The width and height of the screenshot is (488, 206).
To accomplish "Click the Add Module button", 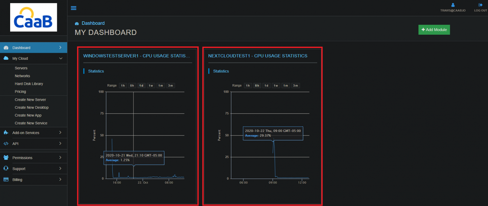I will click(x=434, y=30).
